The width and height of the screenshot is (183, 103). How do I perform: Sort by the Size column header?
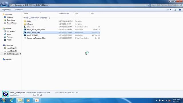click(x=92, y=13)
